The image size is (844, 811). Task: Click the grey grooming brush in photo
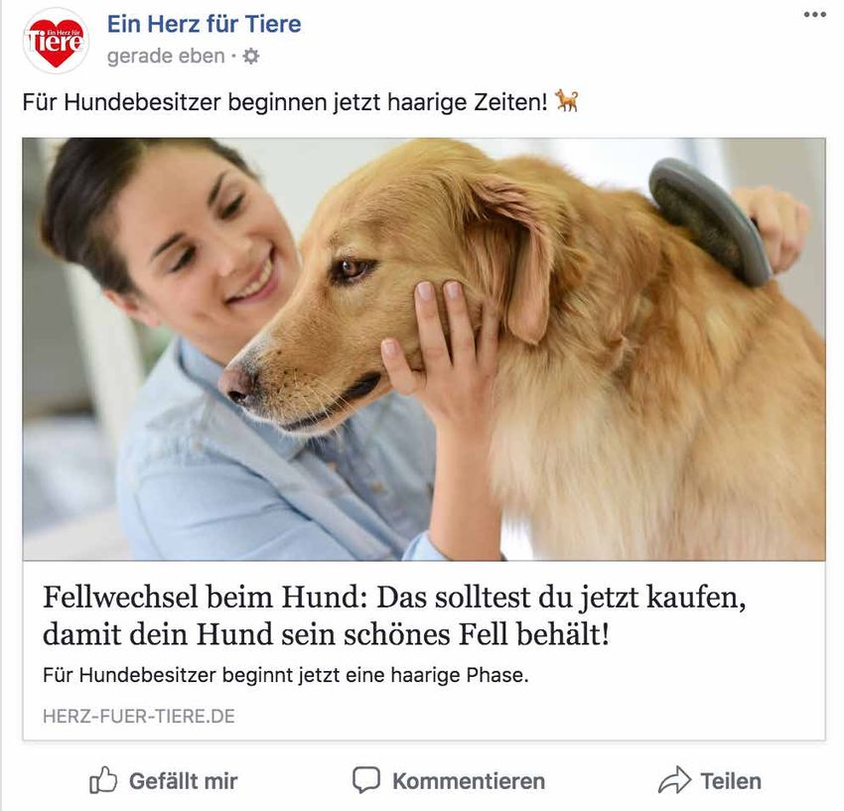[x=709, y=221]
